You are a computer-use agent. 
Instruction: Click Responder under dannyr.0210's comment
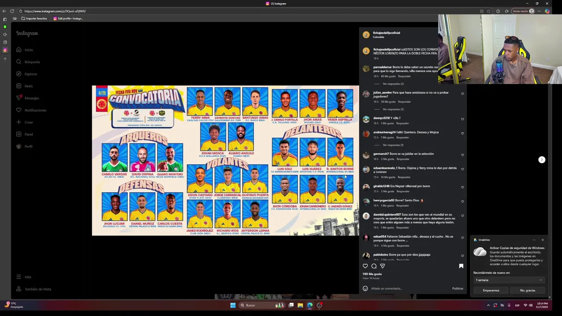(403, 123)
